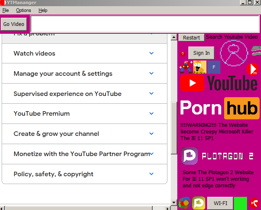Screen dimensions: 261x210
Task: Click the vertical scrollbar down arrow
Action: pos(174,203)
